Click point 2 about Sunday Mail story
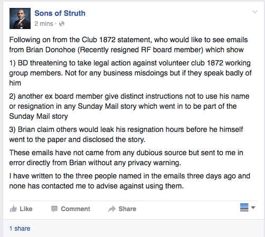 point(129,106)
